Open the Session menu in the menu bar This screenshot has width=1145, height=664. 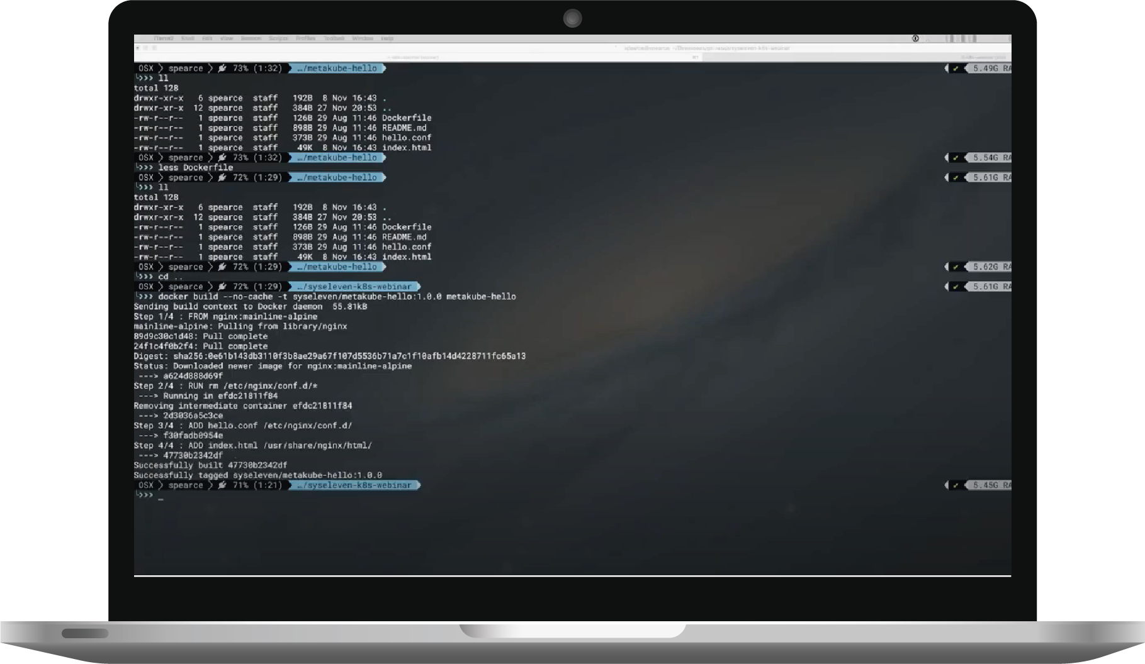pos(251,38)
